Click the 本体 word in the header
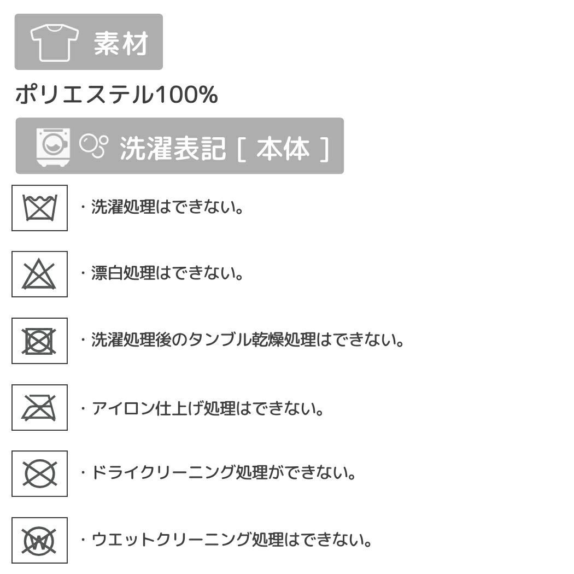Image resolution: width=574 pixels, height=574 pixels. (283, 148)
